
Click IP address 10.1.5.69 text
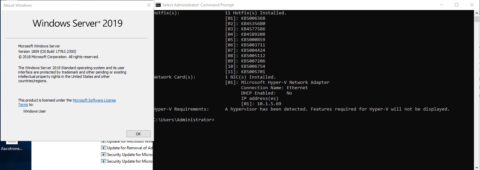click(x=269, y=104)
